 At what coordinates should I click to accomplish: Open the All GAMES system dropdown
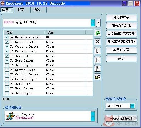[x=132, y=106]
